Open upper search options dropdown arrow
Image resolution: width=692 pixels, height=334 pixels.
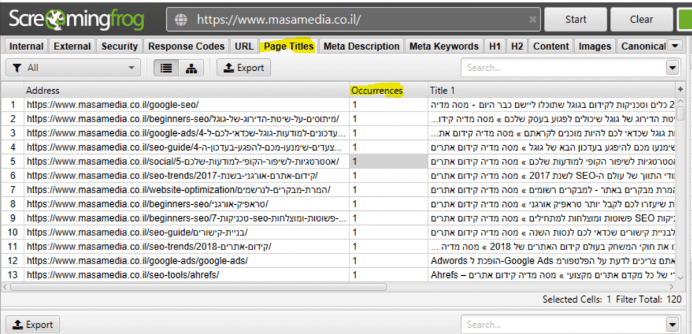click(x=672, y=68)
